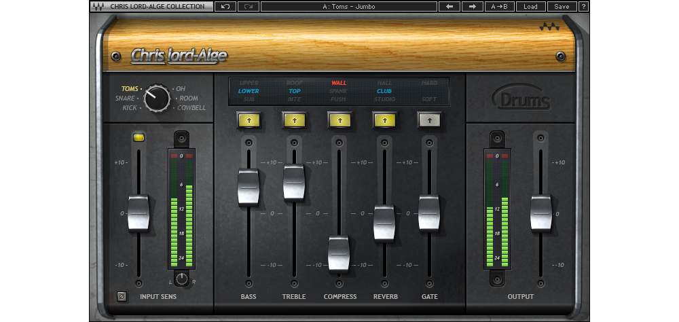The height and width of the screenshot is (322, 679).
Task: Click the Redo arrow icon
Action: 249,7
